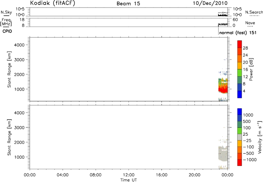
Task: Click the gray scatter region in Velocity panel
Action: (223, 154)
